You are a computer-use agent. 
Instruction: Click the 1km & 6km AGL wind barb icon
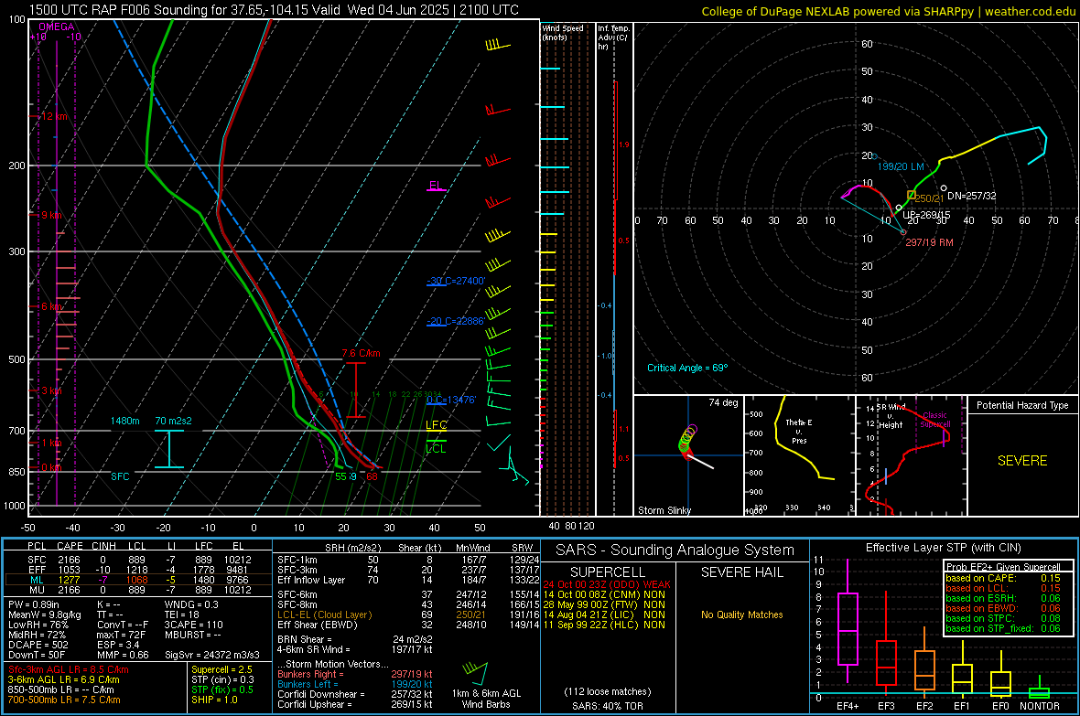(476, 673)
